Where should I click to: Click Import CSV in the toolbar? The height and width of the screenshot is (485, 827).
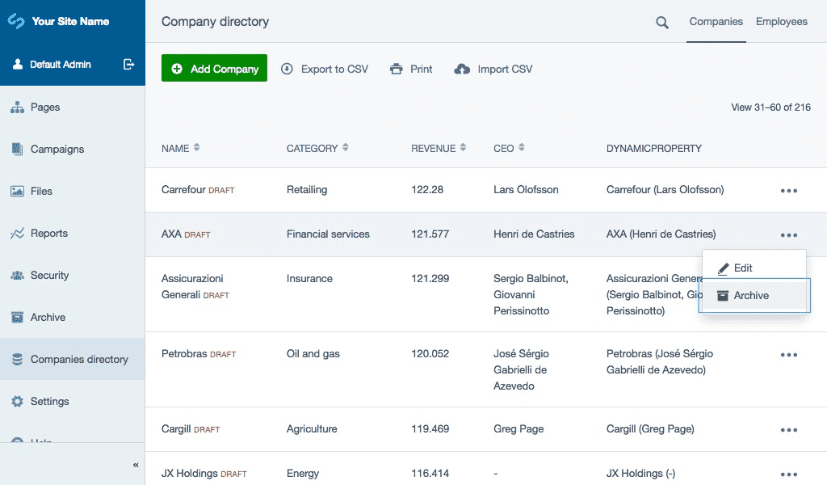[x=493, y=70]
